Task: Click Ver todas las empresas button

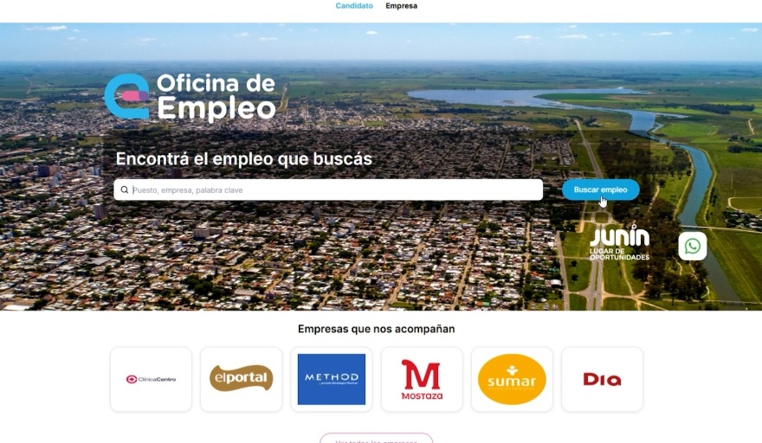Action: coord(376,440)
